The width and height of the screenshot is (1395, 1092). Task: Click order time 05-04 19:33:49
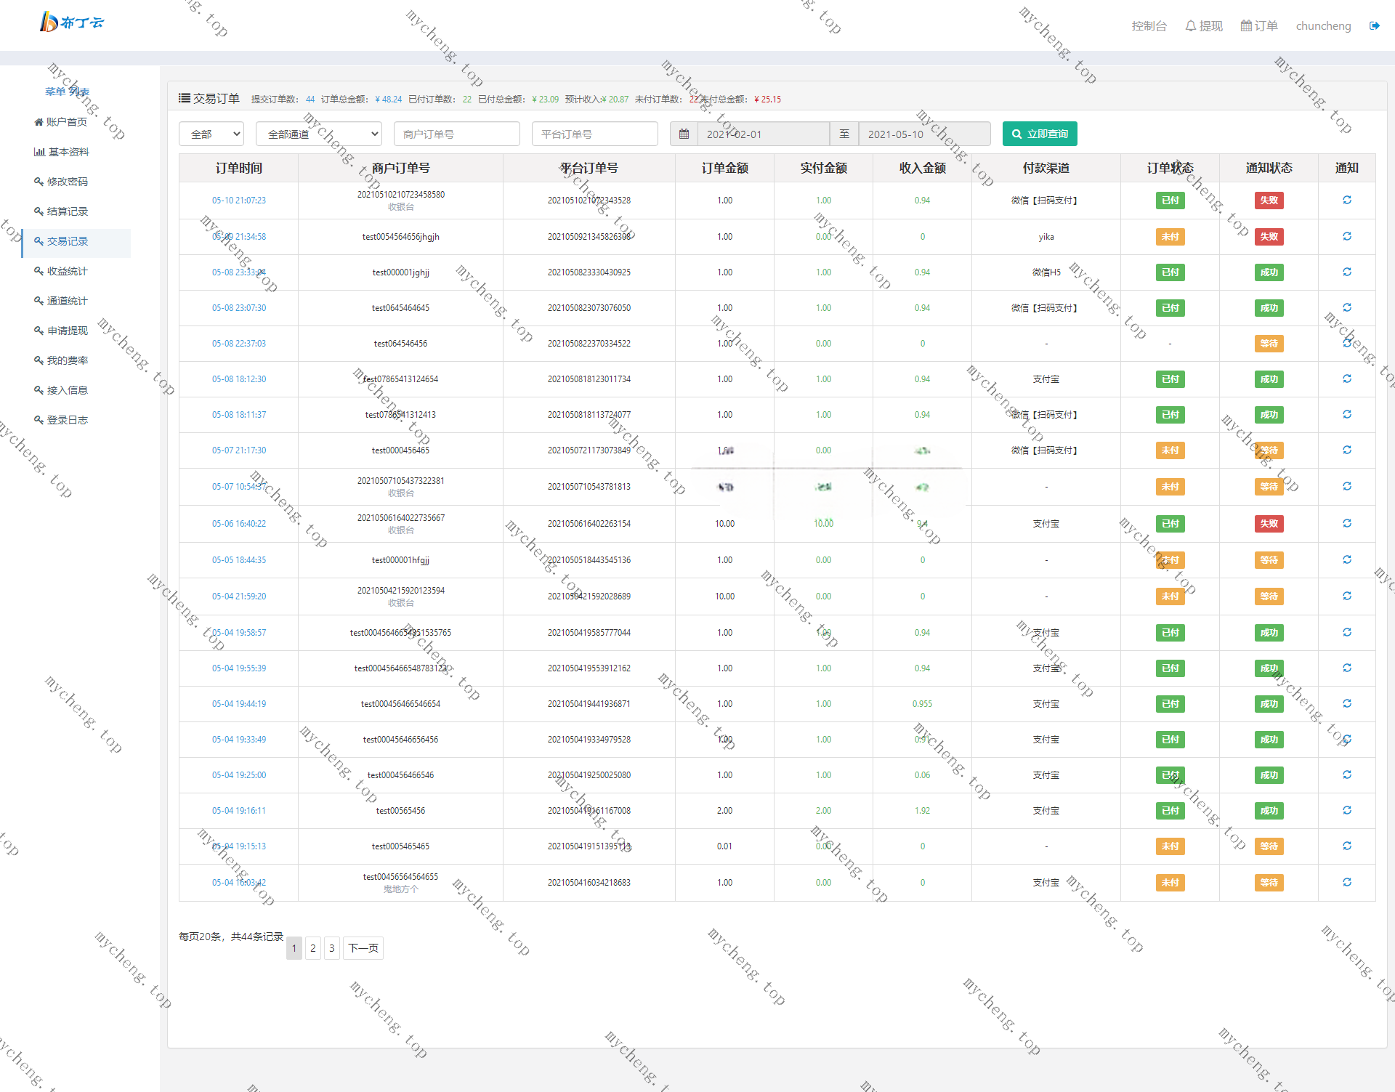click(x=239, y=740)
